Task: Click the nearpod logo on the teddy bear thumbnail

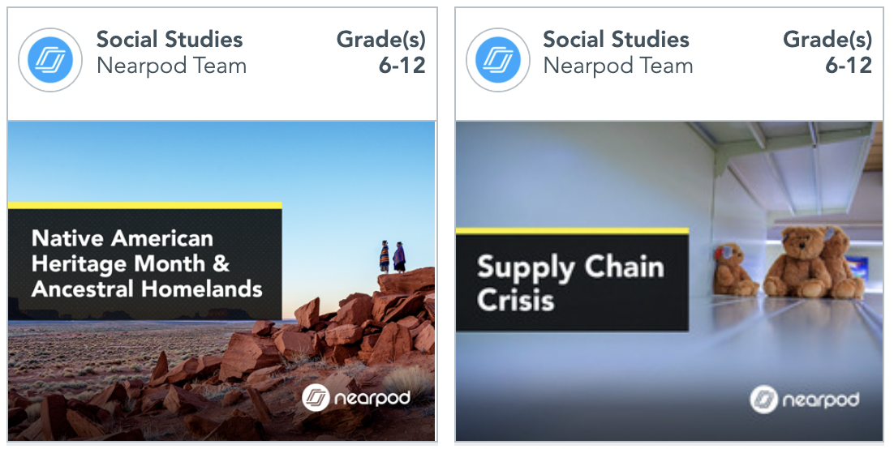Action: (804, 399)
